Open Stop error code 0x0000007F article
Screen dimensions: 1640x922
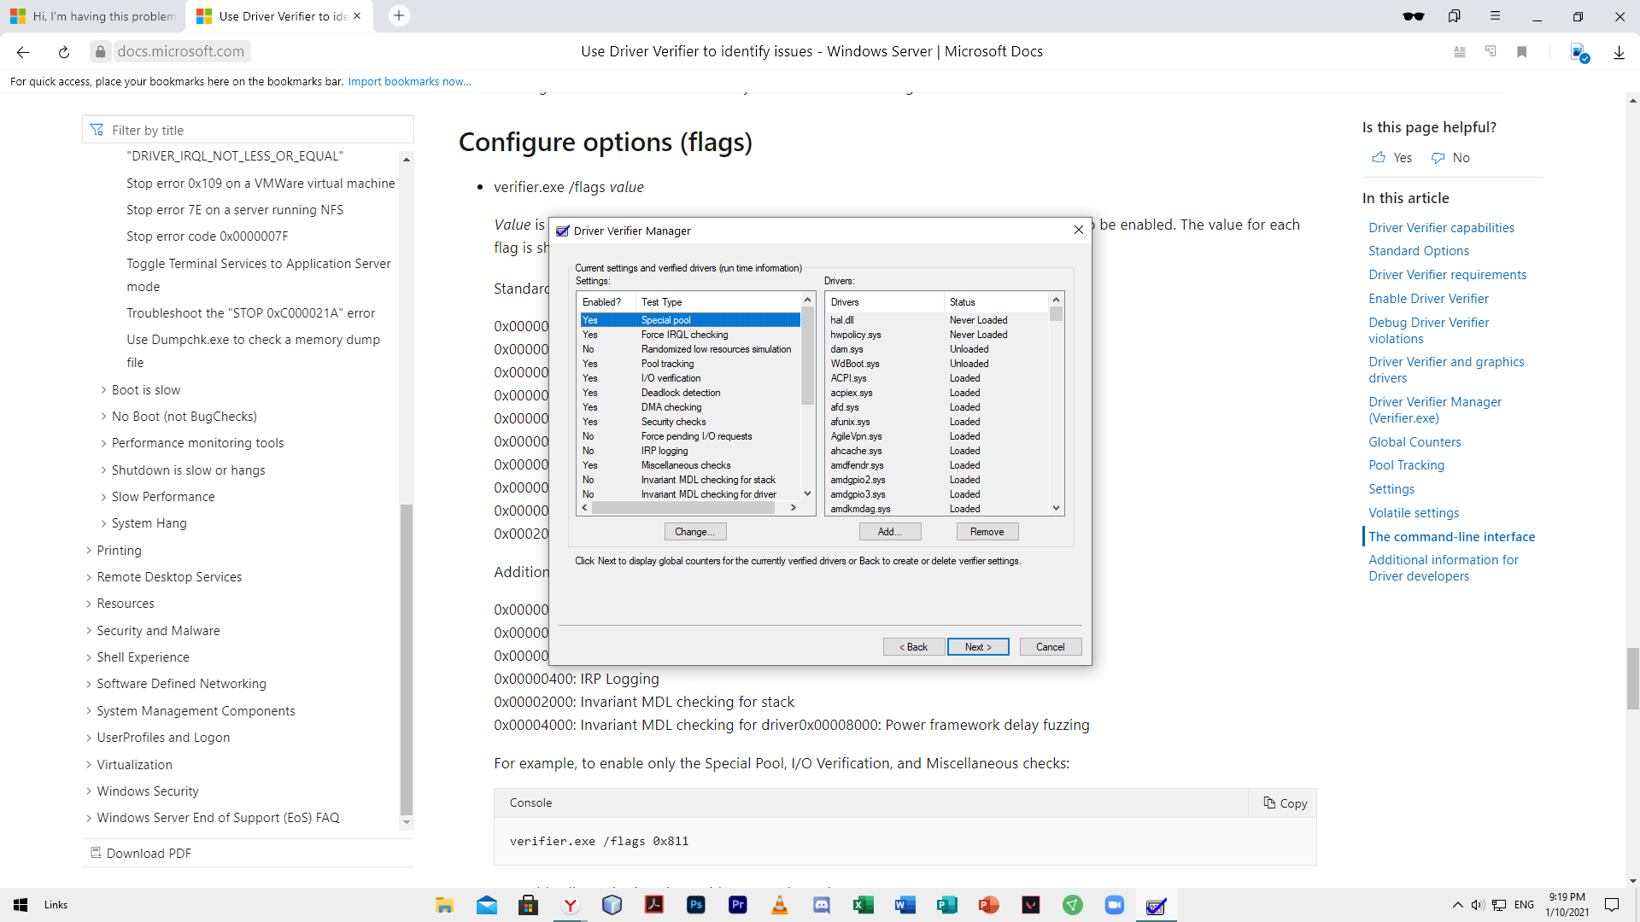[x=208, y=236]
